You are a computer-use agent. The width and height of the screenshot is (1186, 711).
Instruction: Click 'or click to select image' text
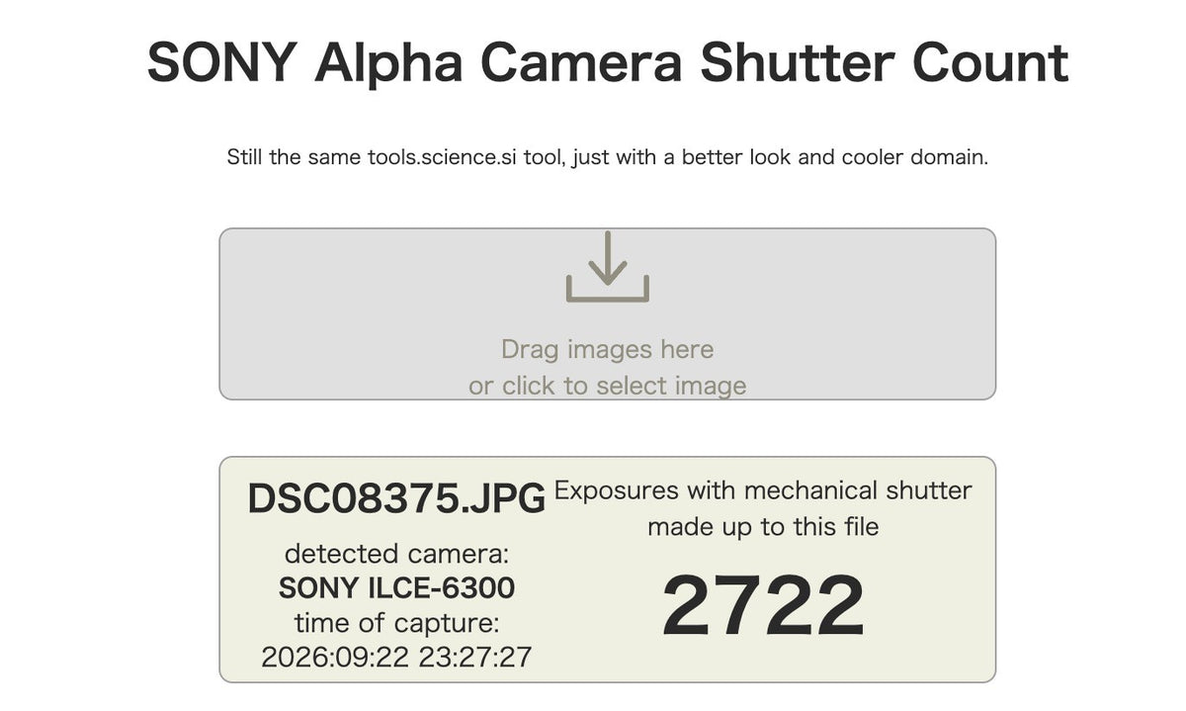[x=607, y=385]
